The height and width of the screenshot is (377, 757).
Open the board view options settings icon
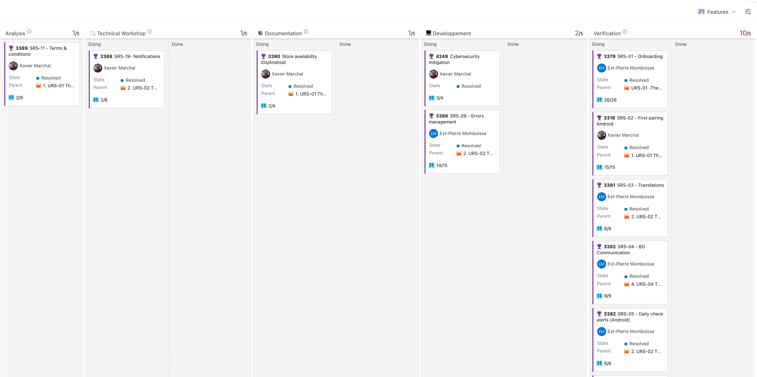pos(747,12)
